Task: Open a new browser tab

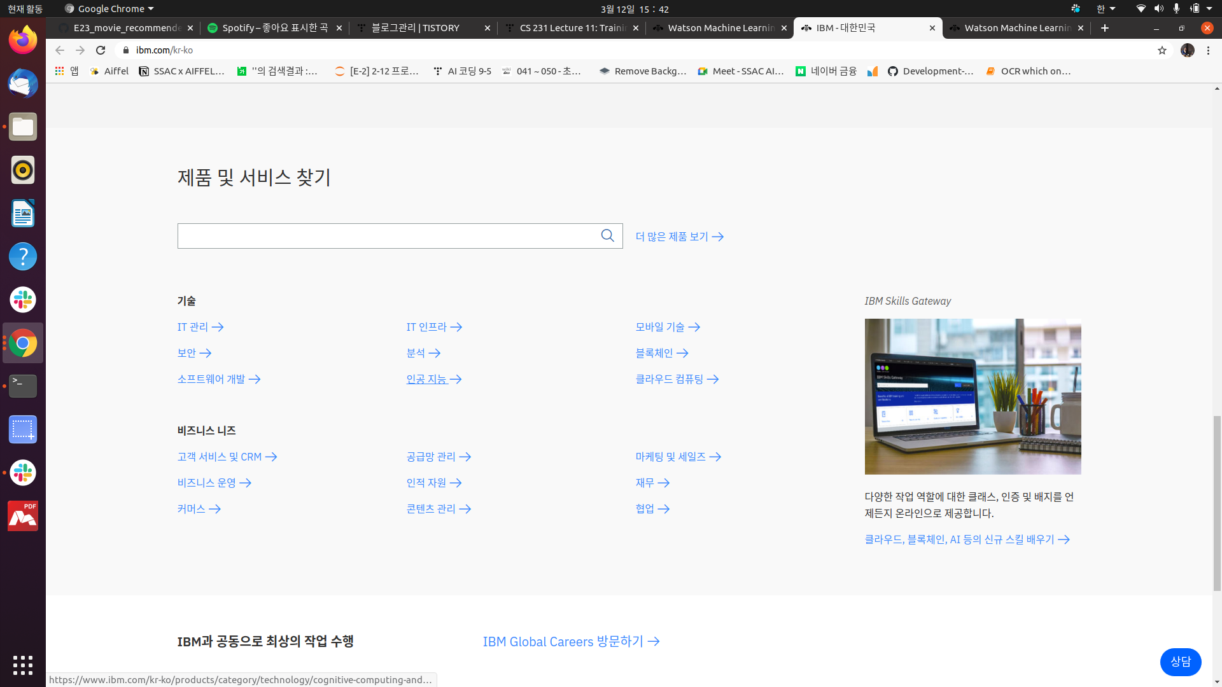Action: [1105, 28]
